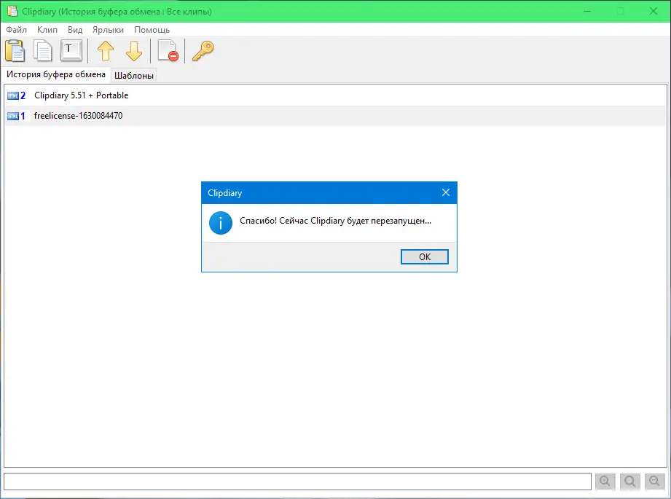The height and width of the screenshot is (499, 671).
Task: Click the zoom-out magnifier icon beside the search box
Action: pyautogui.click(x=654, y=482)
